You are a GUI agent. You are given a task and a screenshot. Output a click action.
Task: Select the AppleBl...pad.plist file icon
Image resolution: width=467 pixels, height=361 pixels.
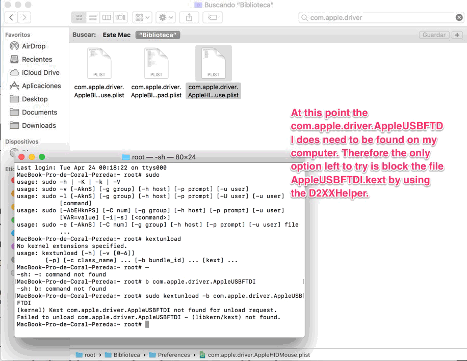[x=157, y=63]
